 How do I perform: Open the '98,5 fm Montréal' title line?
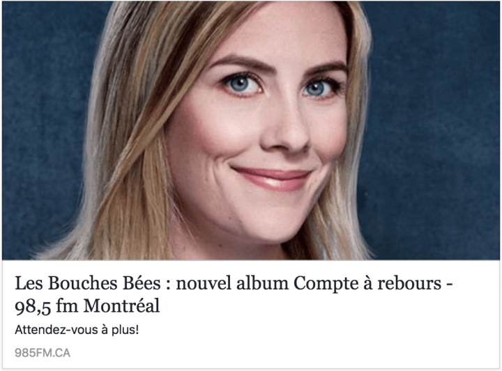tap(87, 306)
